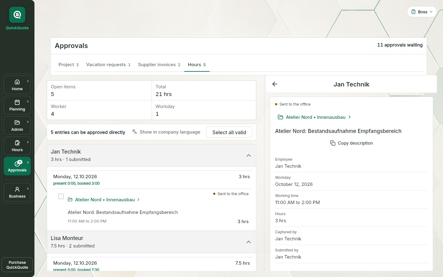Click the copy icon beside Copy description
This screenshot has height=277, width=443.
point(333,143)
